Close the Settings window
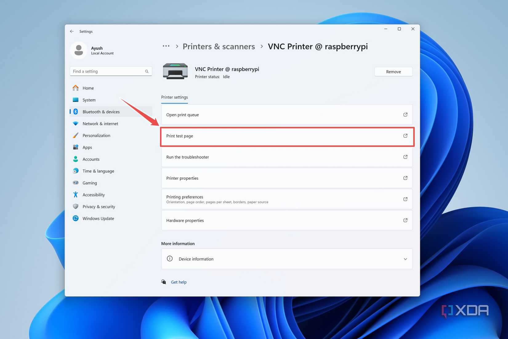The width and height of the screenshot is (508, 339). (413, 29)
